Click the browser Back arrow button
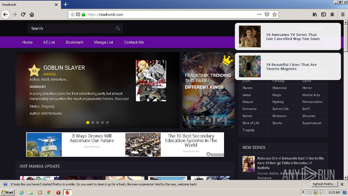Image resolution: width=348 pixels, height=196 pixels. 5,14
